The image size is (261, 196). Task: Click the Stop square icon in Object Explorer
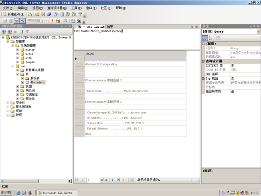click(x=15, y=32)
